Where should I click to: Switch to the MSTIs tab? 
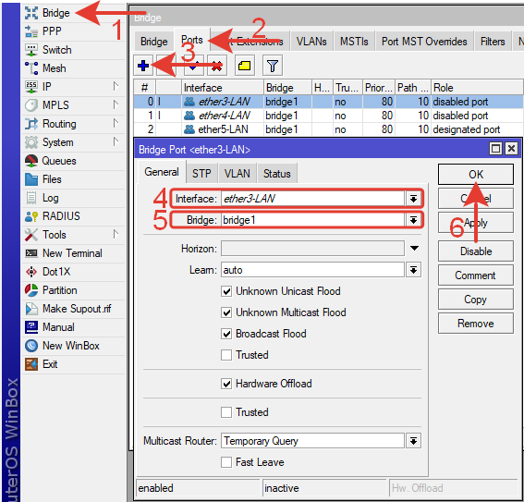coord(354,42)
